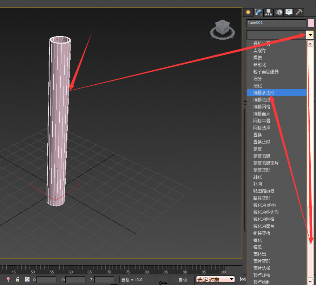The width and height of the screenshot is (316, 285).
Task: Toggle the isolate selection light bulb icon
Action: [x=8, y=280]
